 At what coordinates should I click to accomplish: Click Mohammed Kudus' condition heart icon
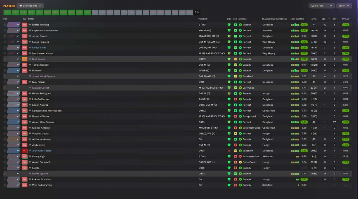[x=229, y=53]
